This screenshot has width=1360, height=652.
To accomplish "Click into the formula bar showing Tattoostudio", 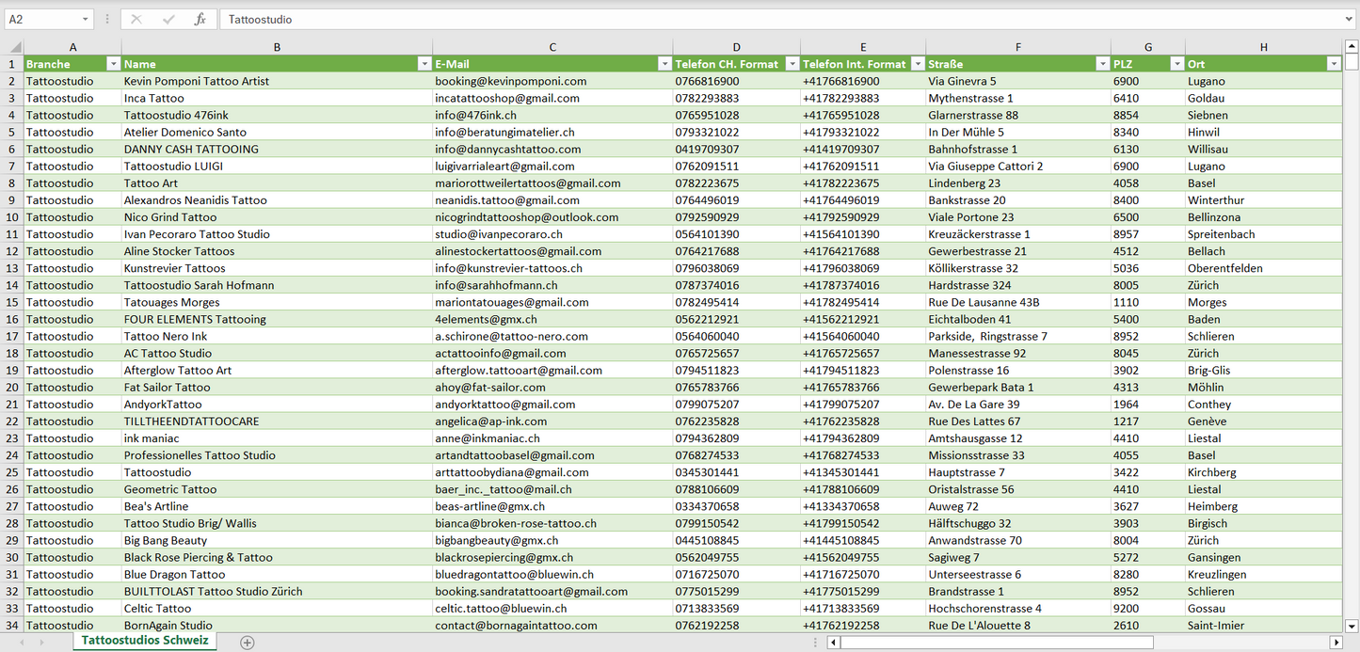I will [753, 19].
